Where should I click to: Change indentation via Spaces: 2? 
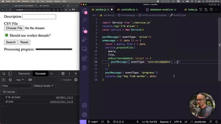[165, 122]
